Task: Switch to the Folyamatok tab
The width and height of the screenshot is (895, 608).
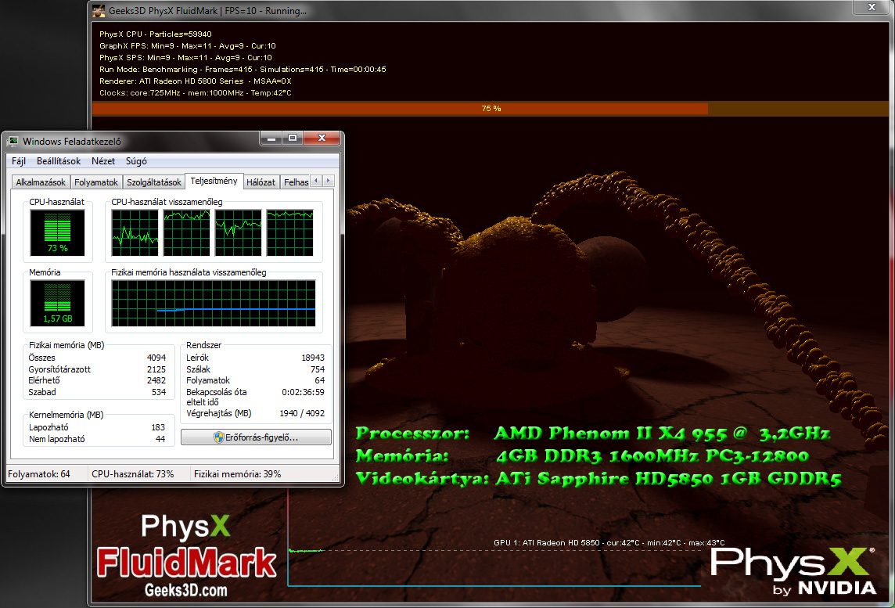Action: point(96,182)
